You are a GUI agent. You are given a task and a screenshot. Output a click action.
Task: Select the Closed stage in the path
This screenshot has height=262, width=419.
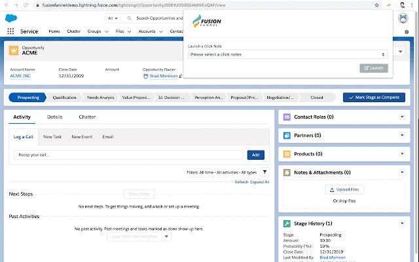pyautogui.click(x=317, y=98)
